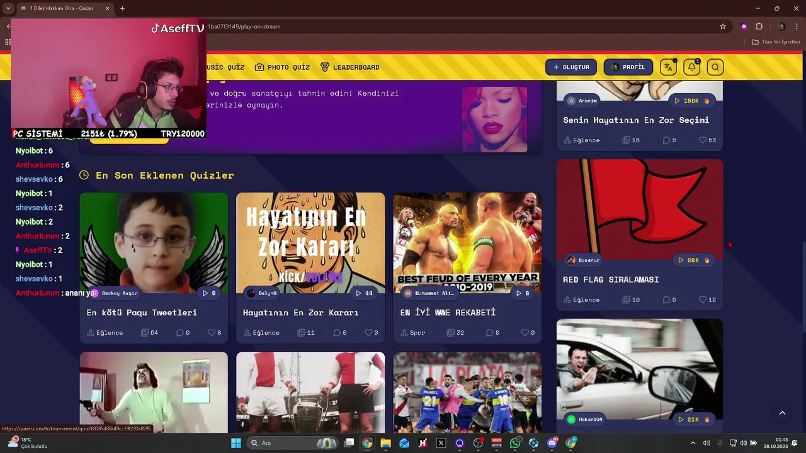
Task: Show hidden system tray icons chevron
Action: (693, 443)
